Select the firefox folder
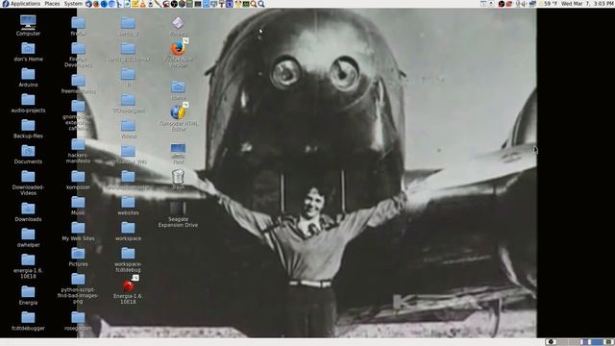This screenshot has height=346, width=615. [78, 26]
